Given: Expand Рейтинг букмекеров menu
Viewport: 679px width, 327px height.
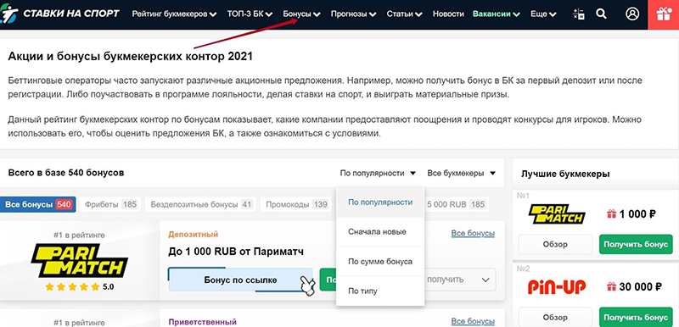Looking at the screenshot, I should pyautogui.click(x=174, y=14).
